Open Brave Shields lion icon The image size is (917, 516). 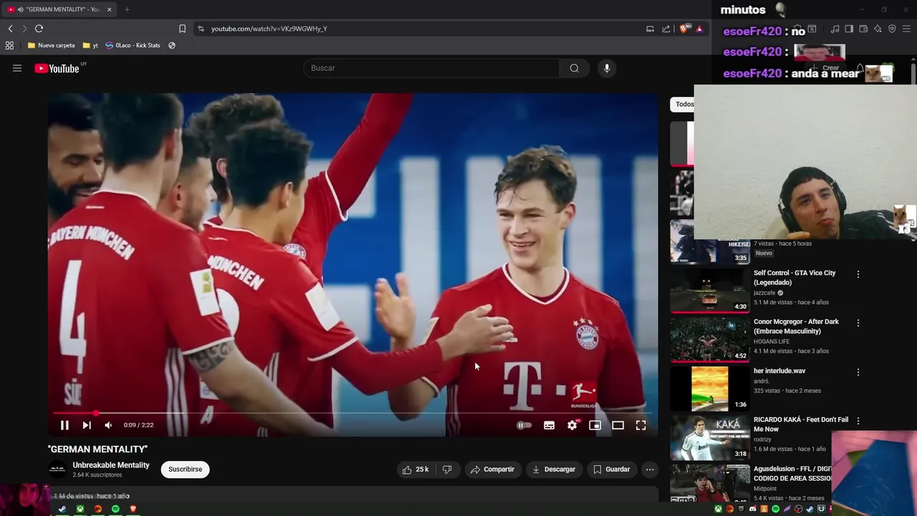685,29
